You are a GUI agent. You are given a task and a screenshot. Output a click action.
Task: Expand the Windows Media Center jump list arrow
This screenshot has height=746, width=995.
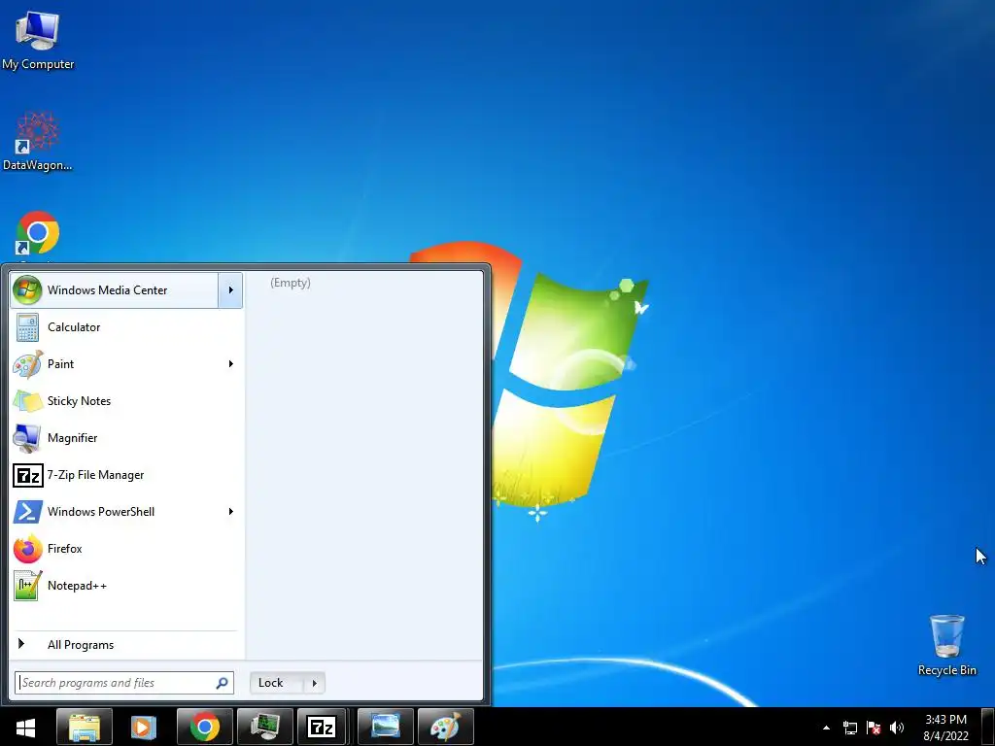[230, 290]
